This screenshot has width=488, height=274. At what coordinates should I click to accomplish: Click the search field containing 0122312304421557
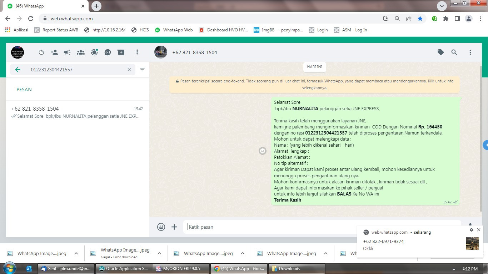(73, 70)
